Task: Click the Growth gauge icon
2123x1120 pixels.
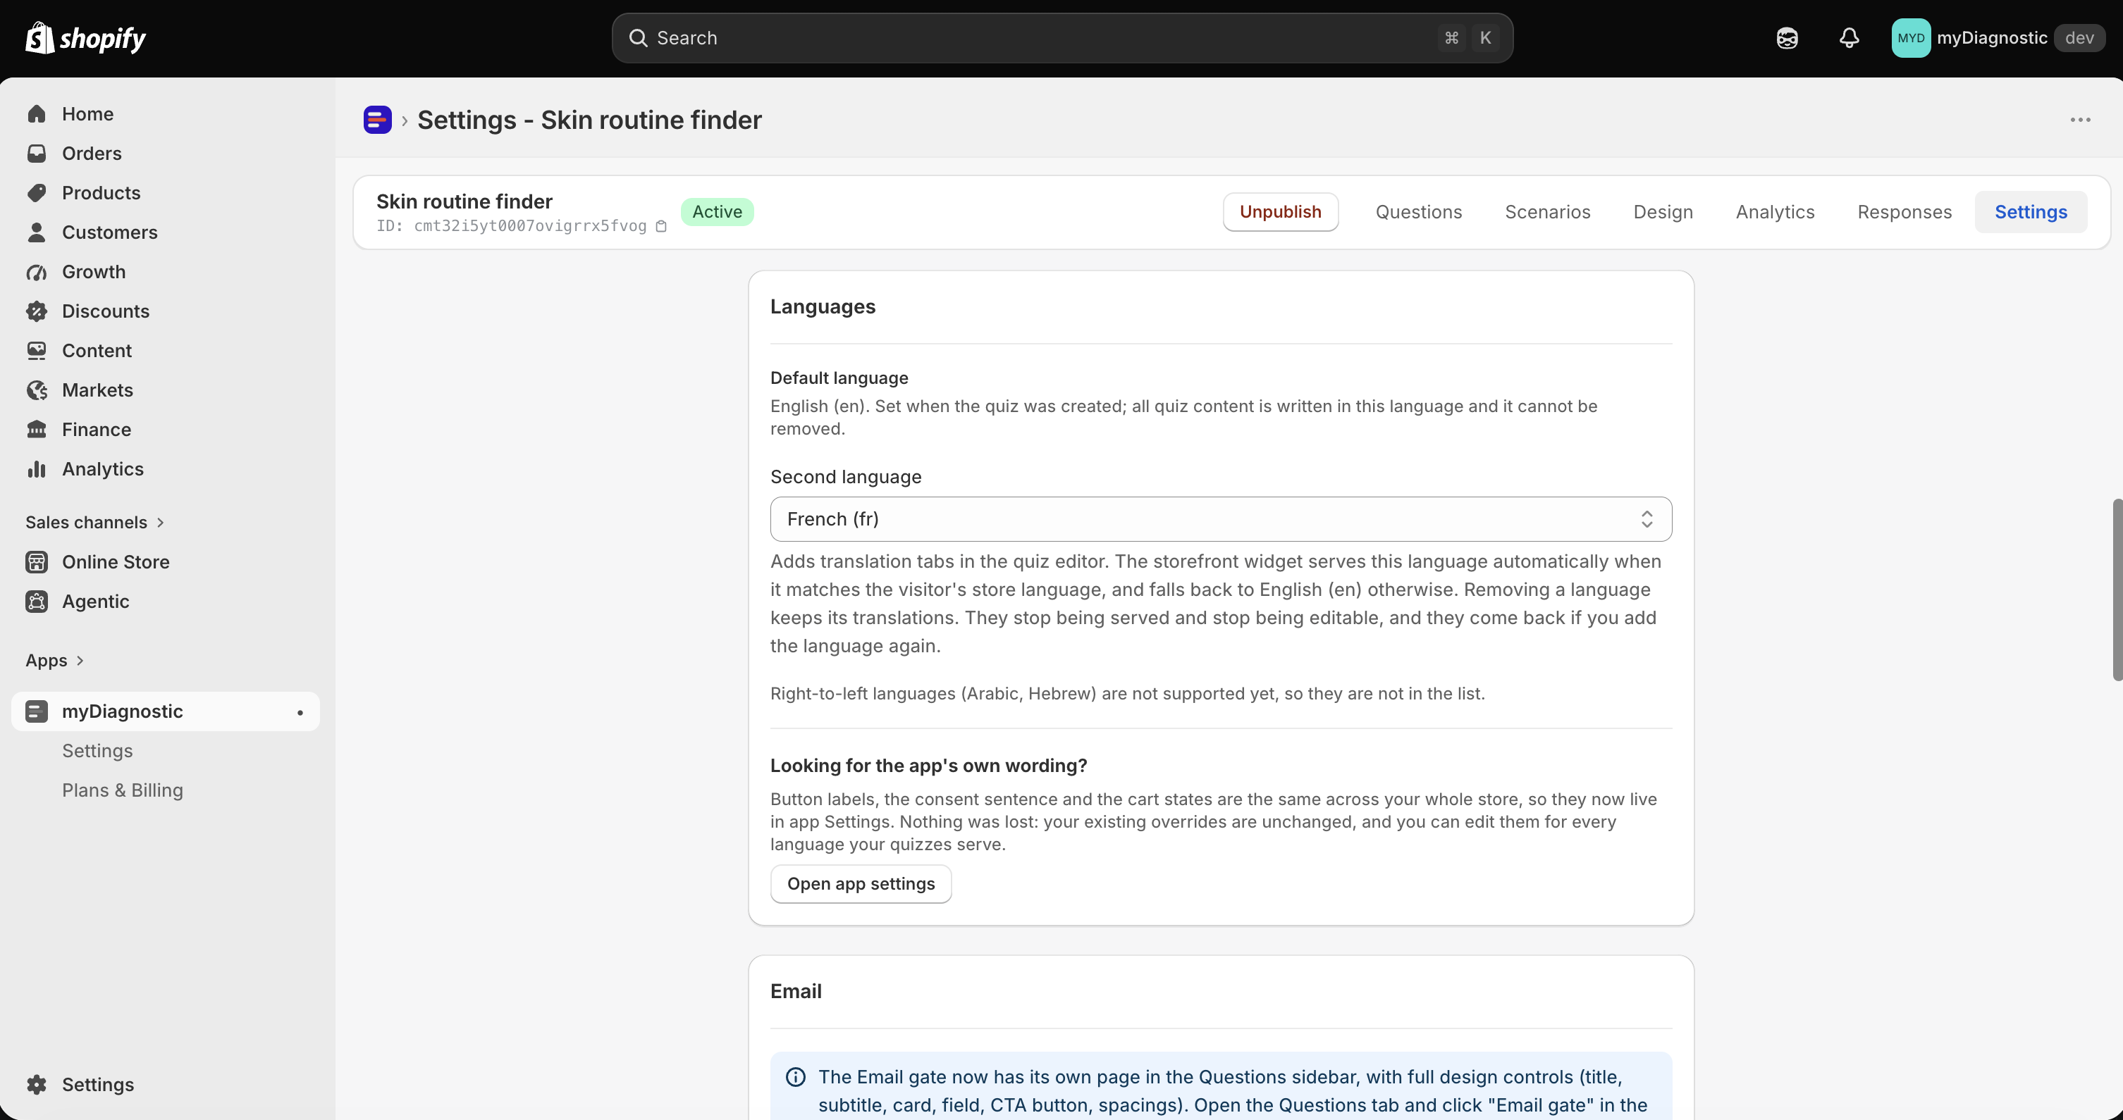Action: 36,272
